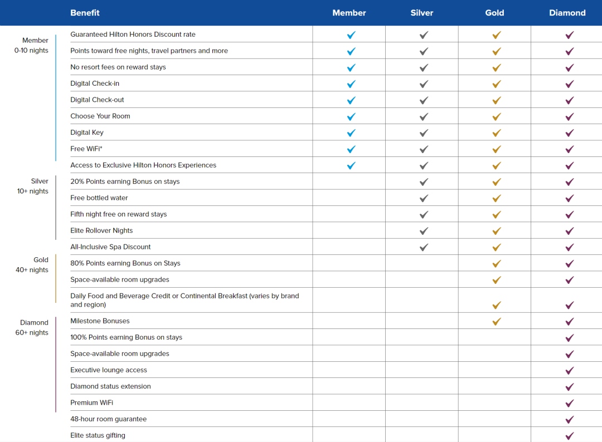Click the 'Diamond status extension' benefit text
The width and height of the screenshot is (602, 442).
point(110,386)
